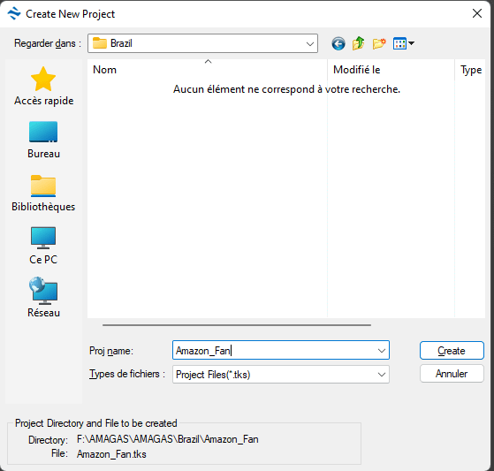The image size is (494, 471).
Task: Close the Create New Project dialog
Action: point(477,13)
